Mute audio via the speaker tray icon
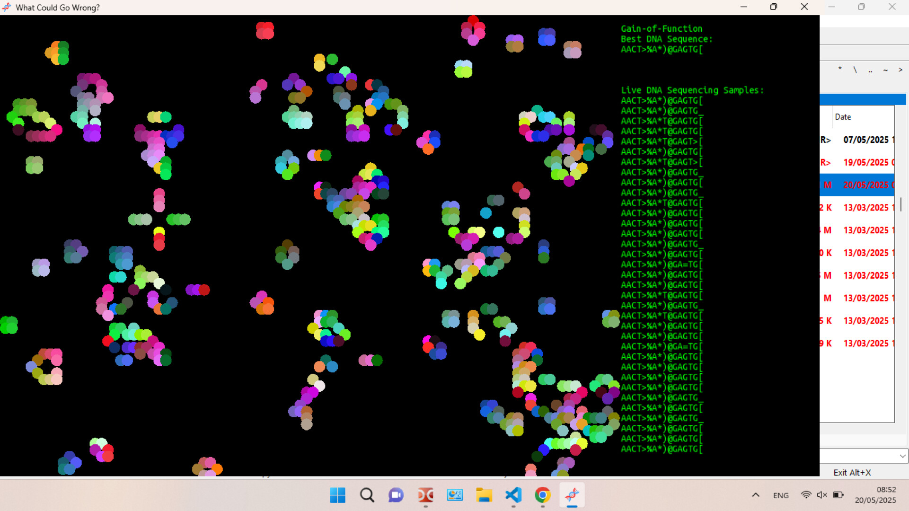This screenshot has width=909, height=511. click(x=822, y=495)
